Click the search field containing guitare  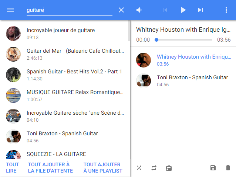click(x=70, y=10)
